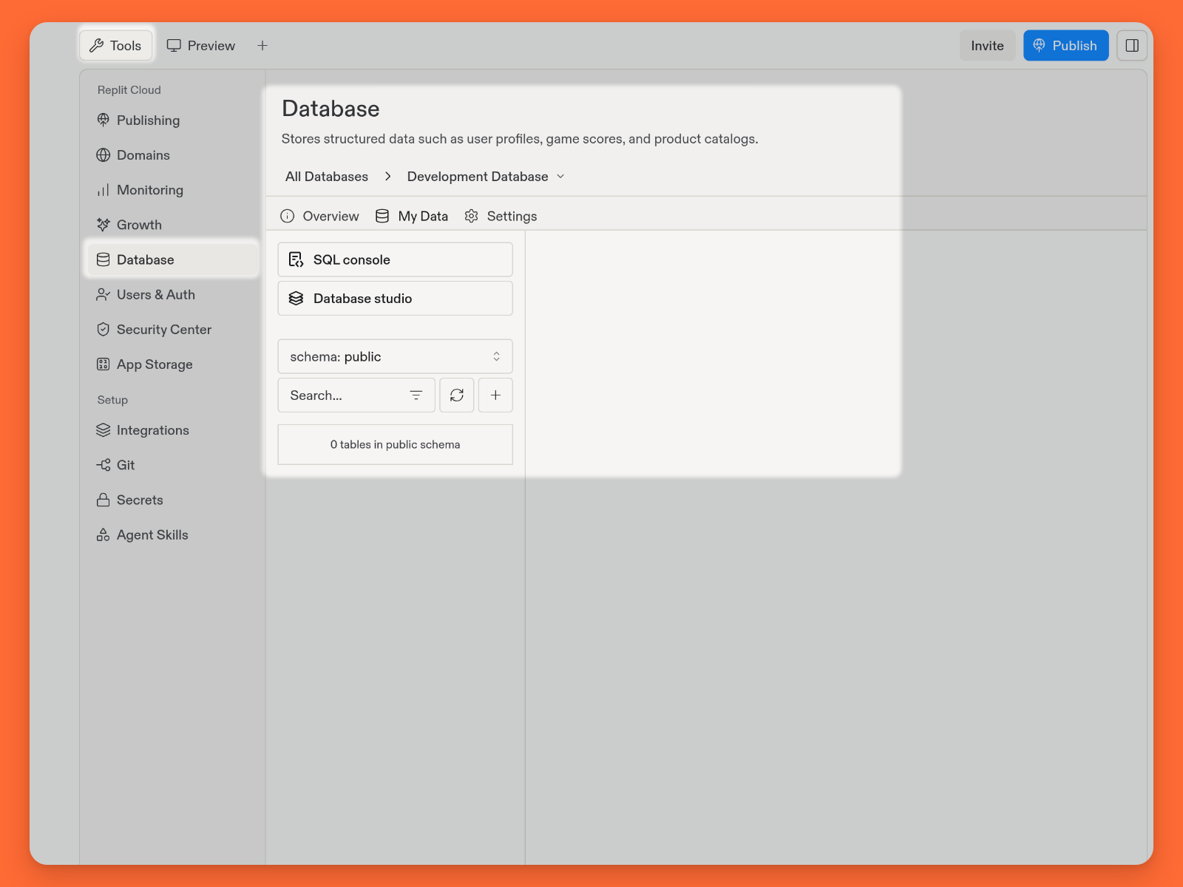Open Security Center
1183x887 pixels.
point(172,330)
